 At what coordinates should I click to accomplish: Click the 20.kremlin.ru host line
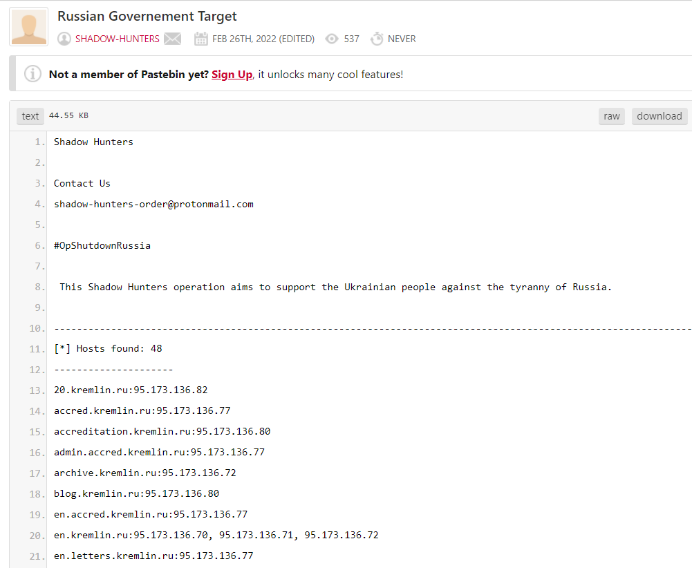tap(131, 390)
